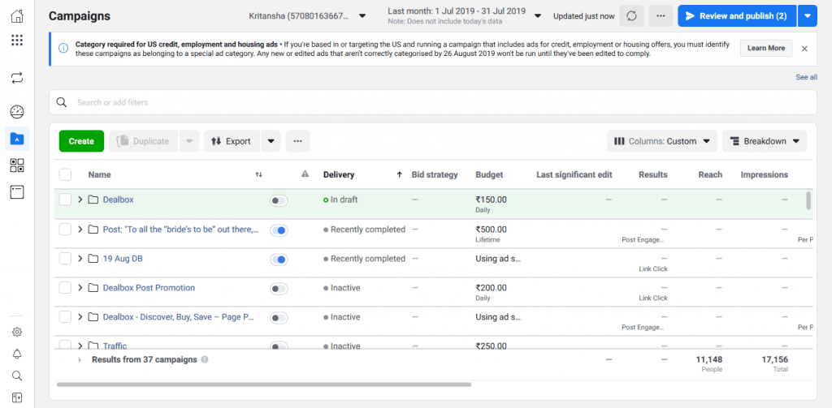Click the vertical scrollbar in the table
This screenshot has height=408, width=832.
(808, 200)
